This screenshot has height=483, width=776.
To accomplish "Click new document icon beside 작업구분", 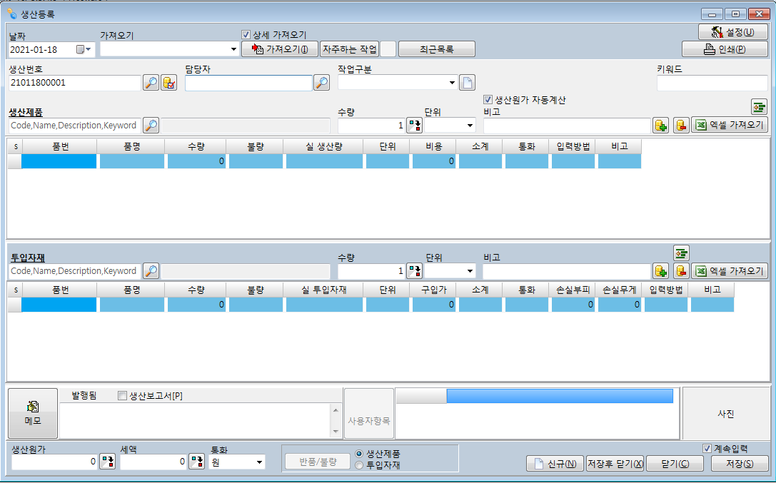I will coord(467,83).
